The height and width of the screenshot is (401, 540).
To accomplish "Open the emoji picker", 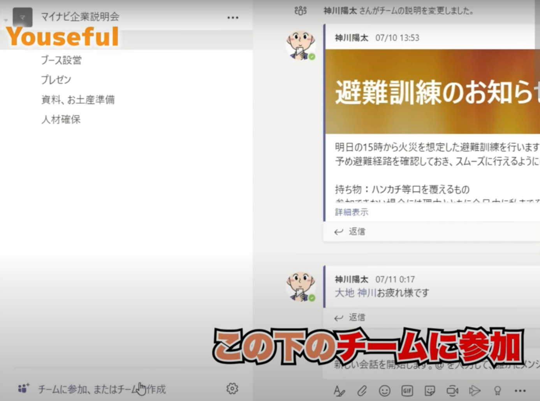I will click(385, 390).
